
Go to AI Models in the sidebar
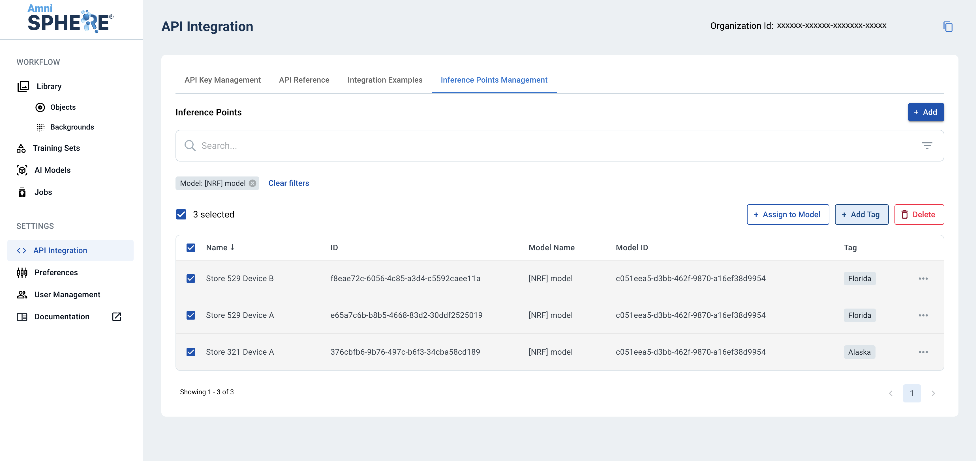coord(52,170)
